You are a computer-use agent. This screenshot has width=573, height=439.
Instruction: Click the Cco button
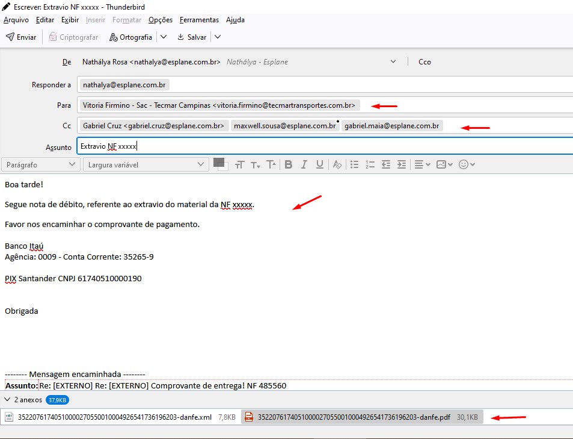coord(424,62)
